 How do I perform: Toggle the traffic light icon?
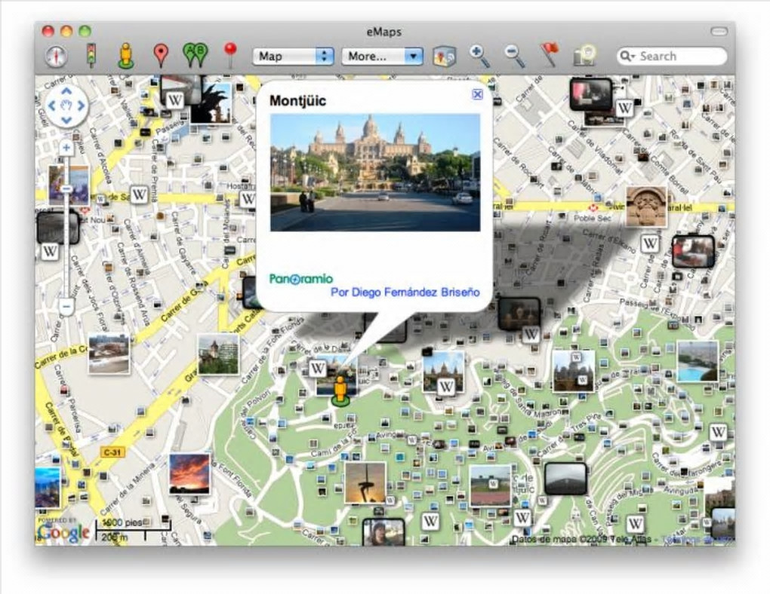coord(91,54)
